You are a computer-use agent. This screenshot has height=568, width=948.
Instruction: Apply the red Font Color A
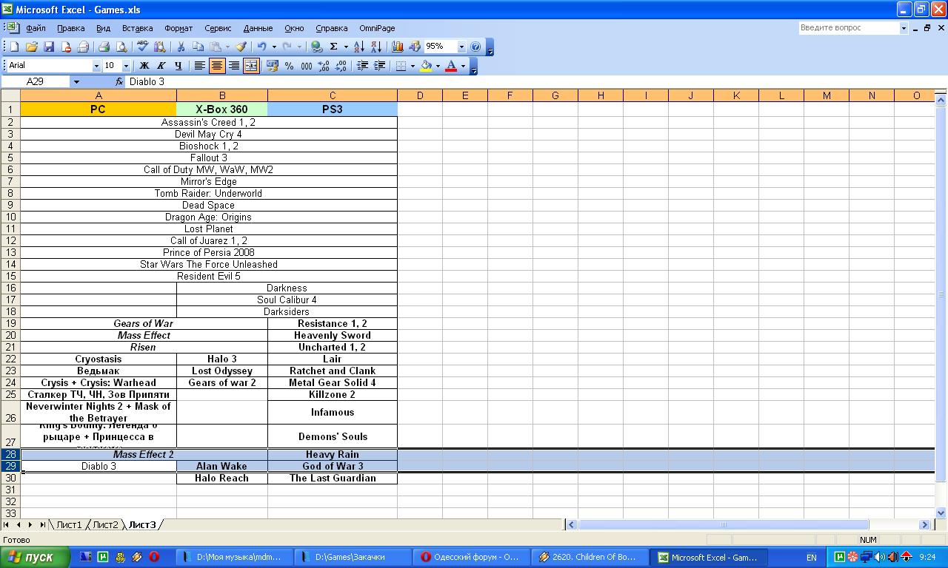(x=451, y=66)
